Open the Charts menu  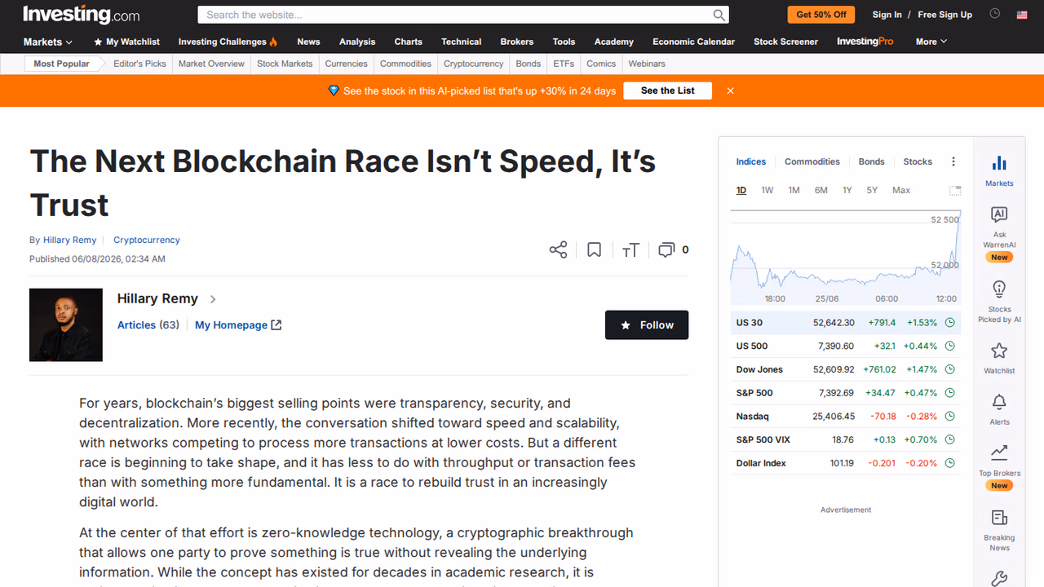coord(409,42)
